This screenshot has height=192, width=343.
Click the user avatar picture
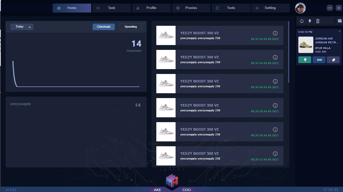[300, 8]
